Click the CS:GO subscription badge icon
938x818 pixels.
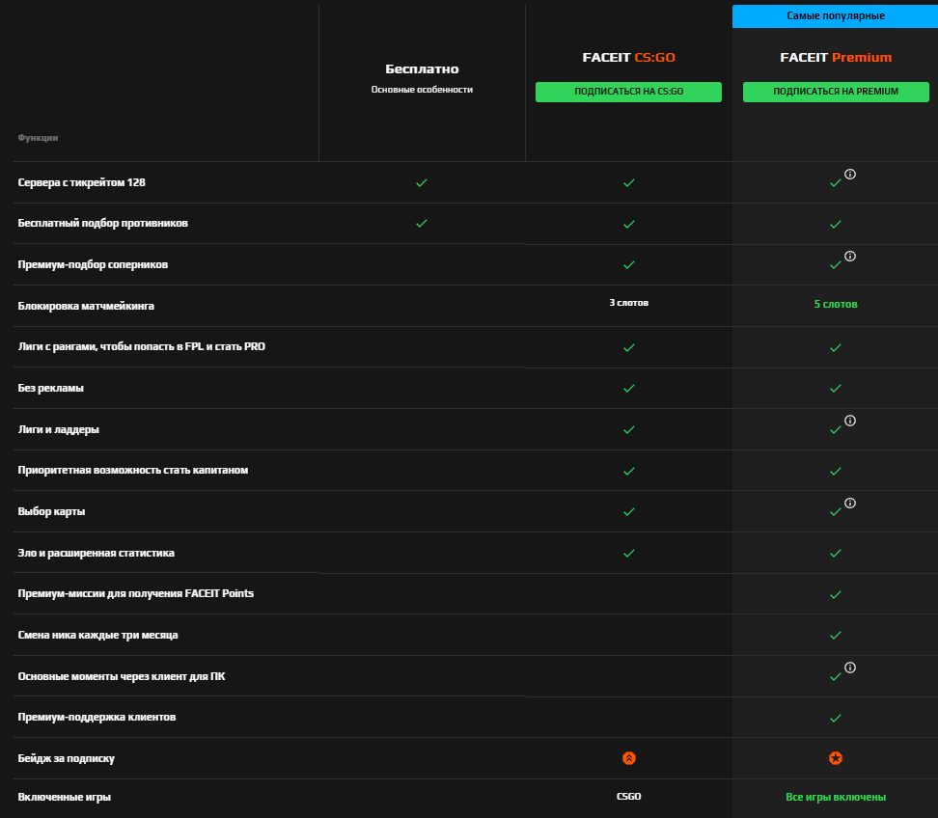628,758
